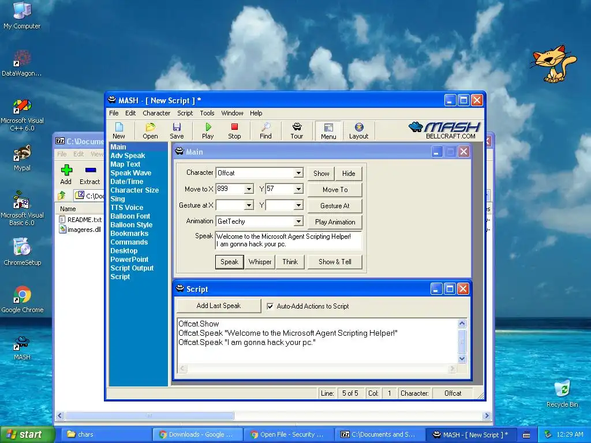Expand the Gesture at Y dropdown
This screenshot has height=443, width=591.
coord(298,205)
